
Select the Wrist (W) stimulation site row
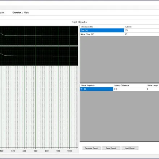(x=120, y=30)
